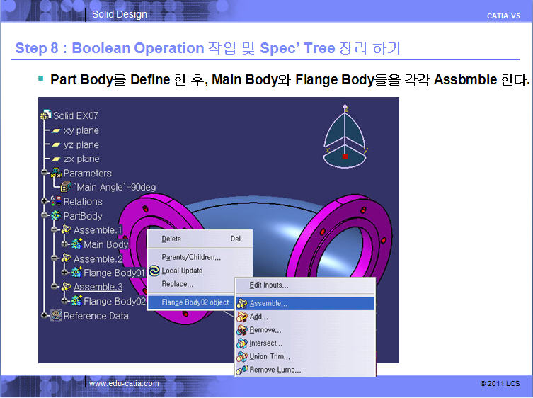Click Local Update menu entry
The width and height of the screenshot is (533, 398).
[x=200, y=271]
